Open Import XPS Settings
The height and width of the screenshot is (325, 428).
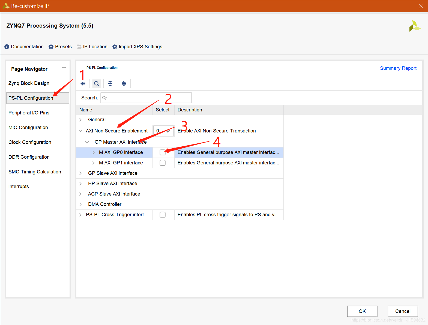(x=137, y=47)
